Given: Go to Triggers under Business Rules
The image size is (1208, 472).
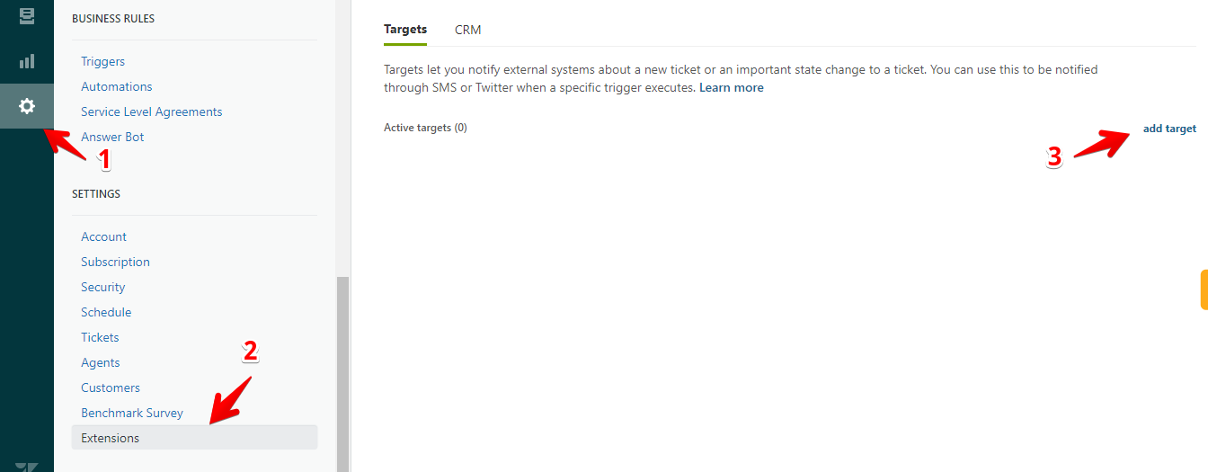Looking at the screenshot, I should 102,61.
